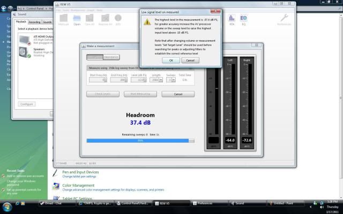
Task: Click Configure in the Sound window
Action: pyautogui.click(x=27, y=104)
